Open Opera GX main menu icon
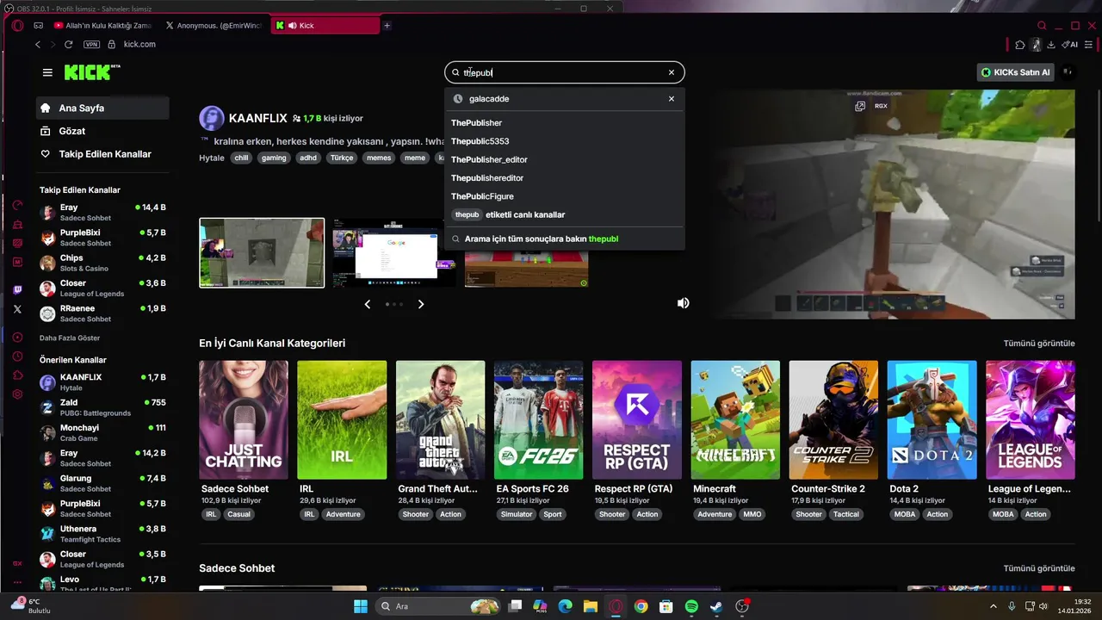The width and height of the screenshot is (1102, 620). click(x=17, y=26)
